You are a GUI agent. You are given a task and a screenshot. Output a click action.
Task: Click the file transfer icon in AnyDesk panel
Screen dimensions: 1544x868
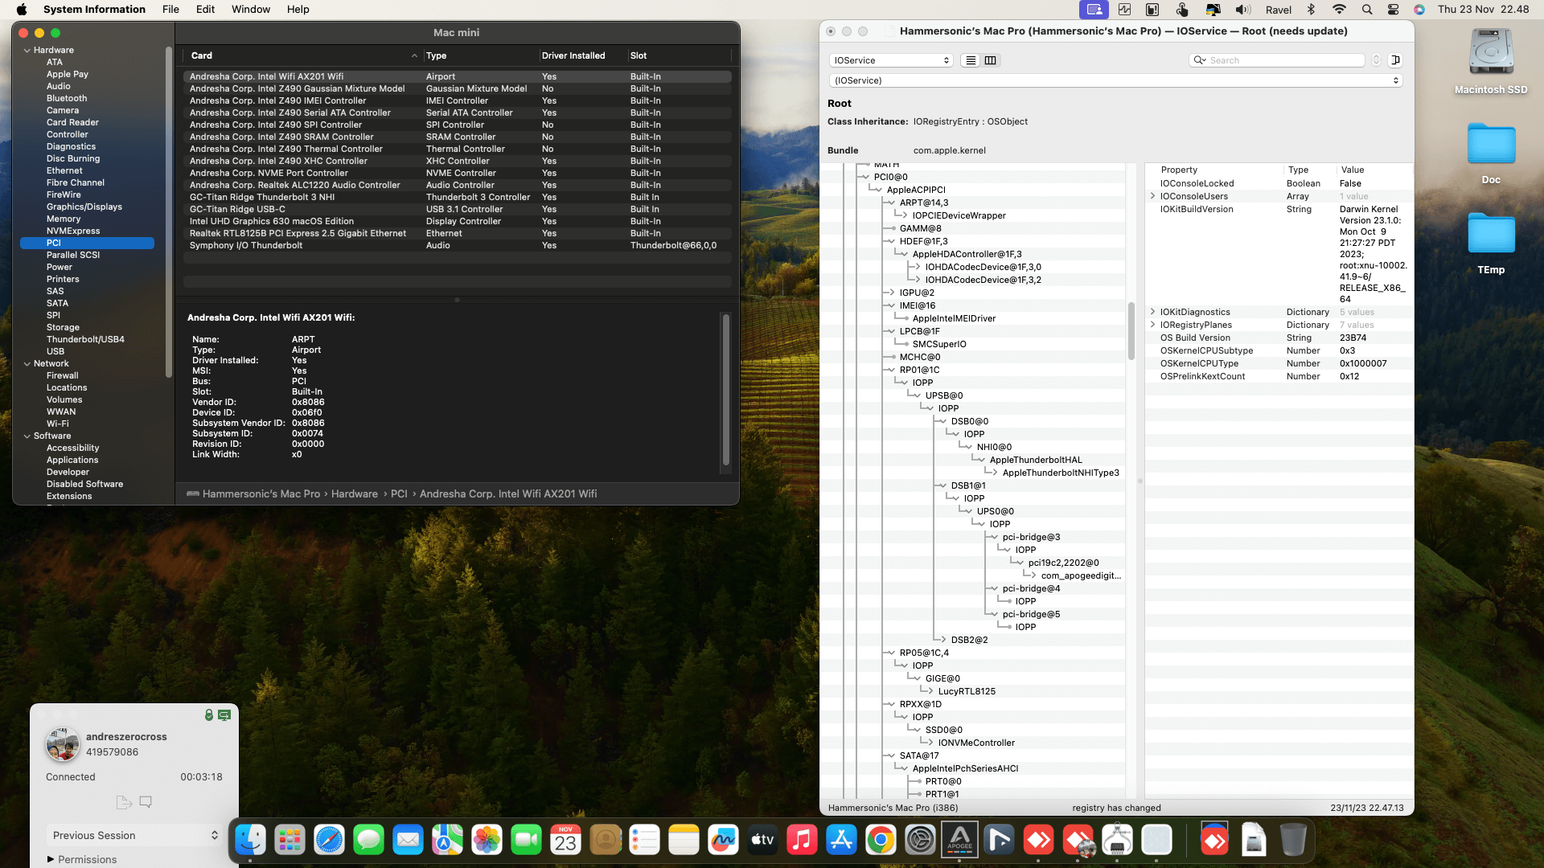pyautogui.click(x=123, y=802)
